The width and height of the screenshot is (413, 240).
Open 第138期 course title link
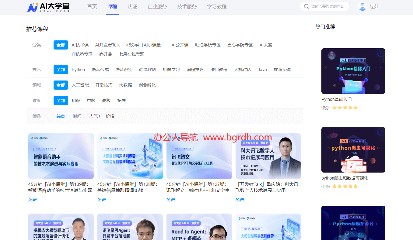coord(127,187)
